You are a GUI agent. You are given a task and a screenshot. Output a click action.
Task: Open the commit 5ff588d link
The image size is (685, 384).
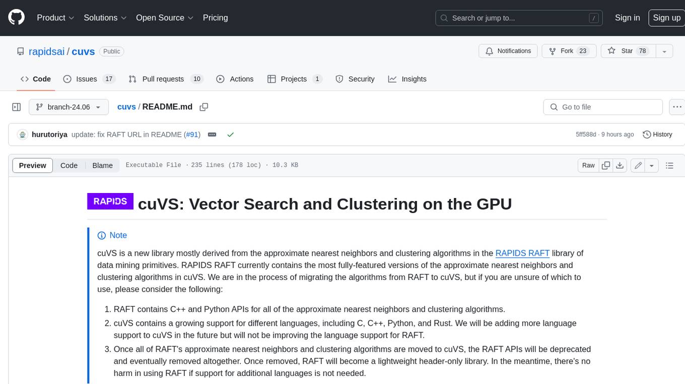586,135
